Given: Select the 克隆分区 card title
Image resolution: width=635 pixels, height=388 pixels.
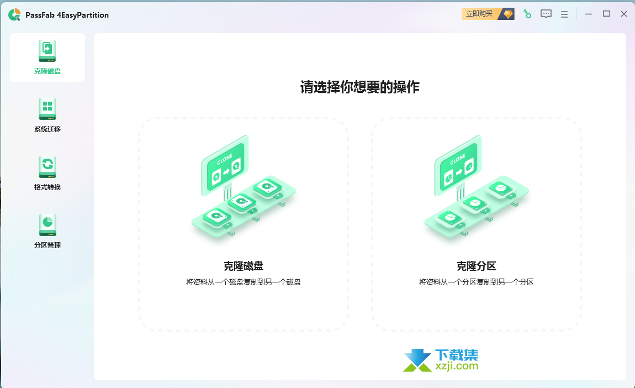Looking at the screenshot, I should tap(476, 266).
